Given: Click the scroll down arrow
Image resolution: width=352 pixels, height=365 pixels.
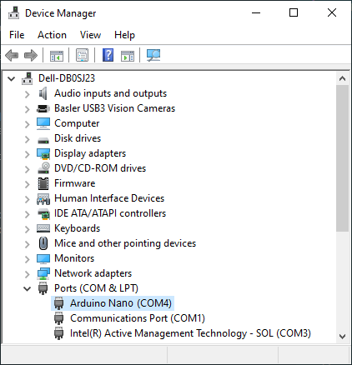Looking at the screenshot, I should (x=342, y=337).
